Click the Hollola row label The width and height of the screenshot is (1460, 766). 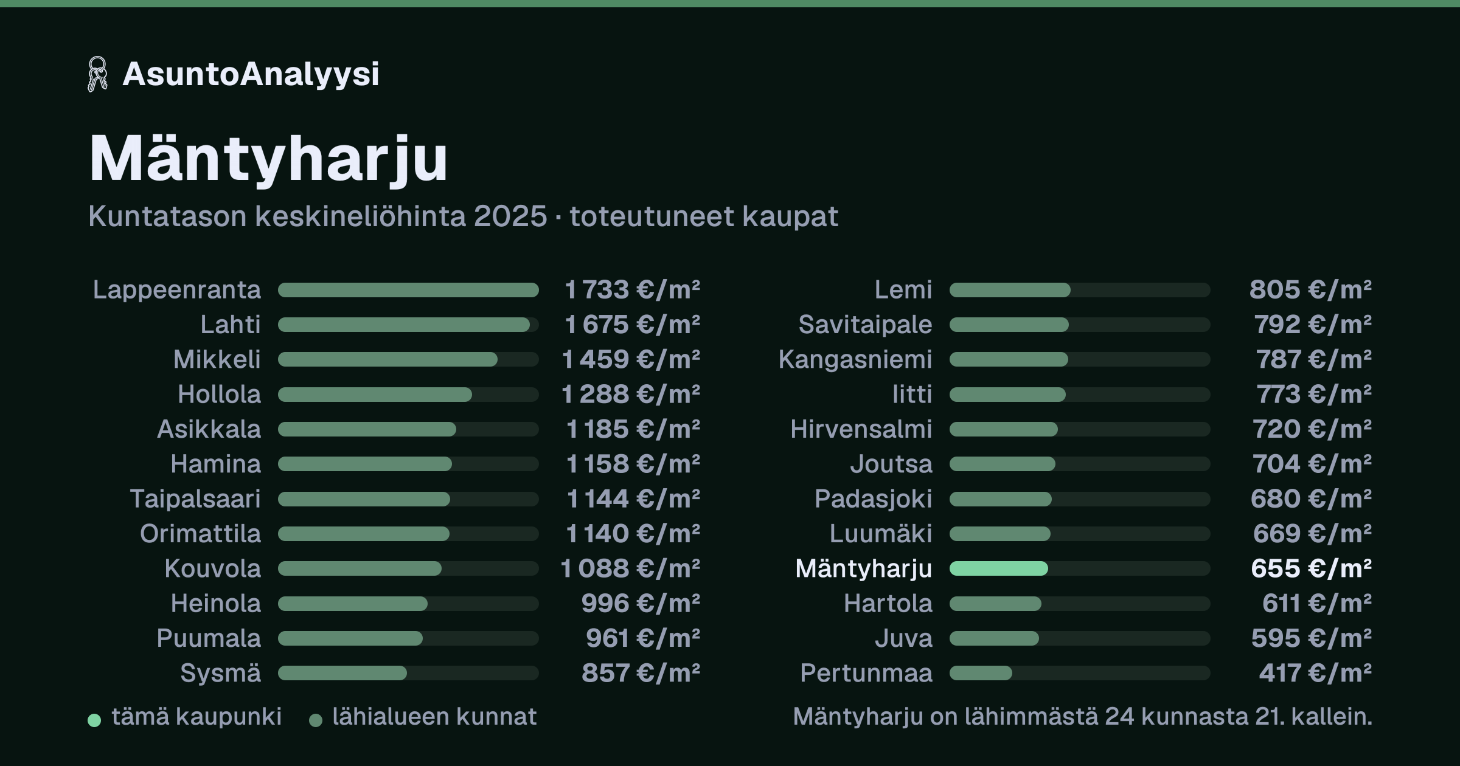[219, 395]
